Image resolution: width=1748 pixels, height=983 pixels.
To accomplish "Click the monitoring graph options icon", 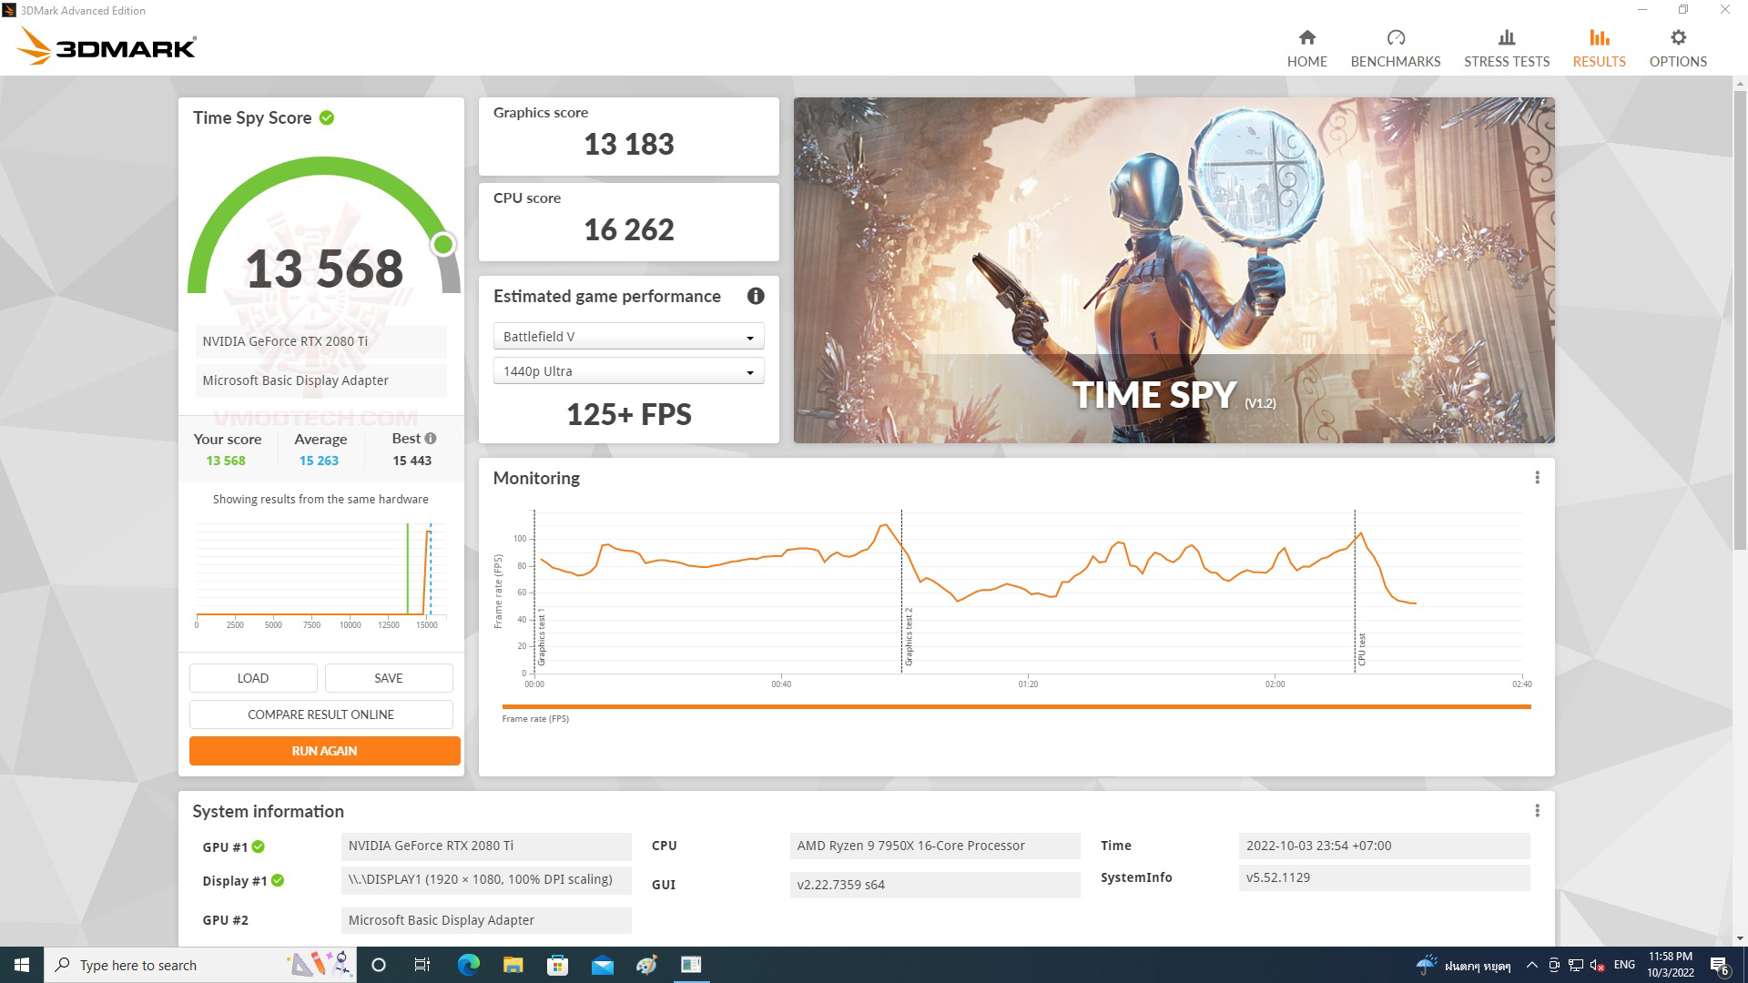I will [x=1537, y=478].
